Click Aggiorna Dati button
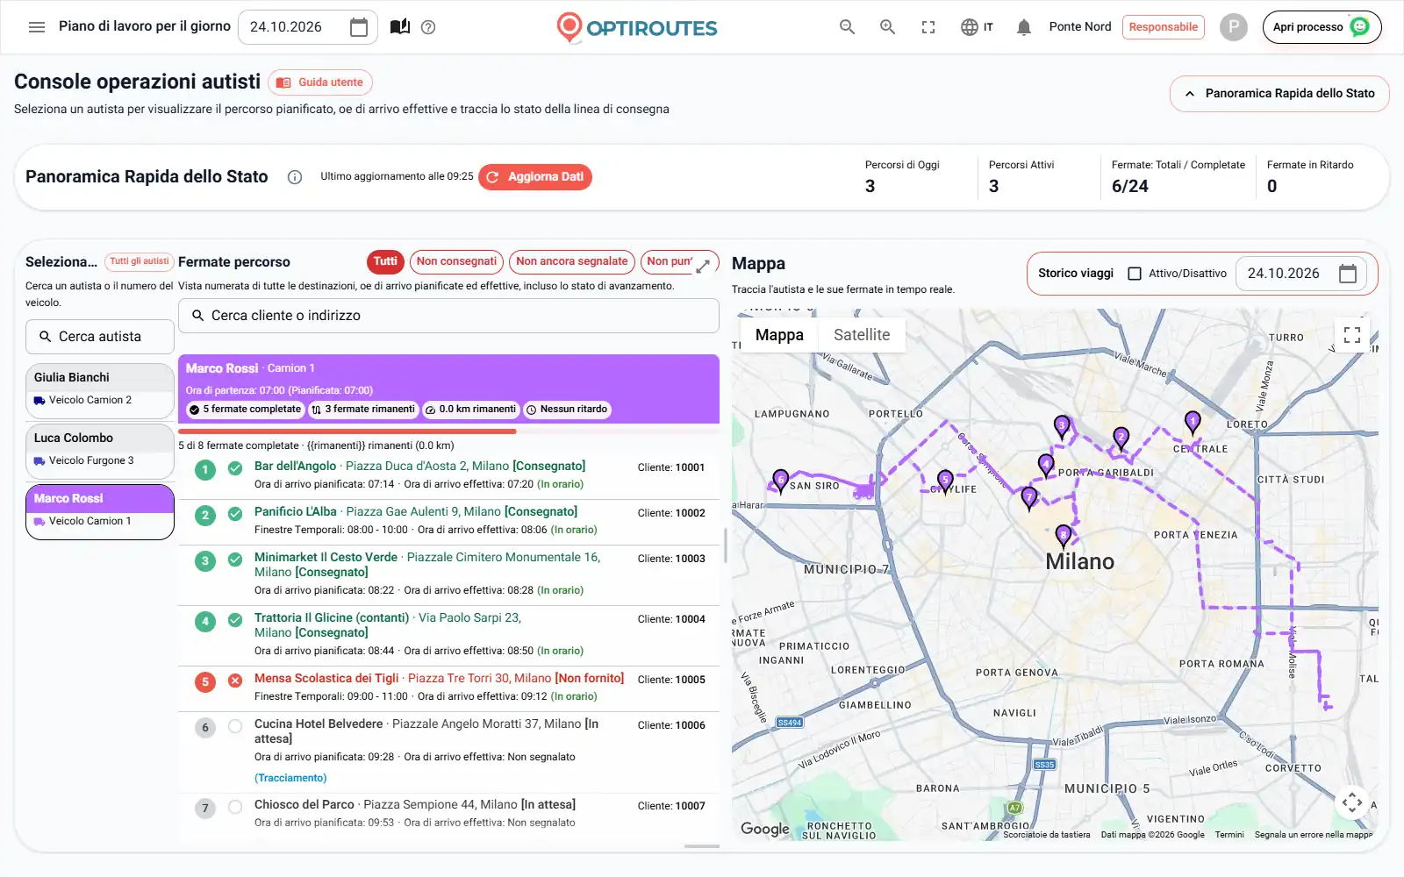1404x877 pixels. click(535, 177)
